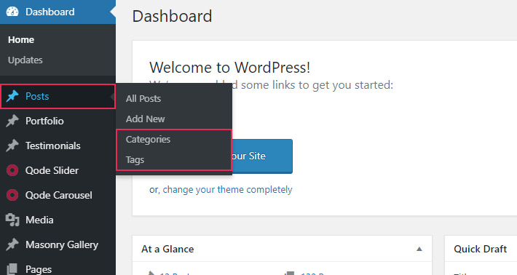Click the Qode Carousel circle icon
The height and width of the screenshot is (275, 517).
coord(12,195)
